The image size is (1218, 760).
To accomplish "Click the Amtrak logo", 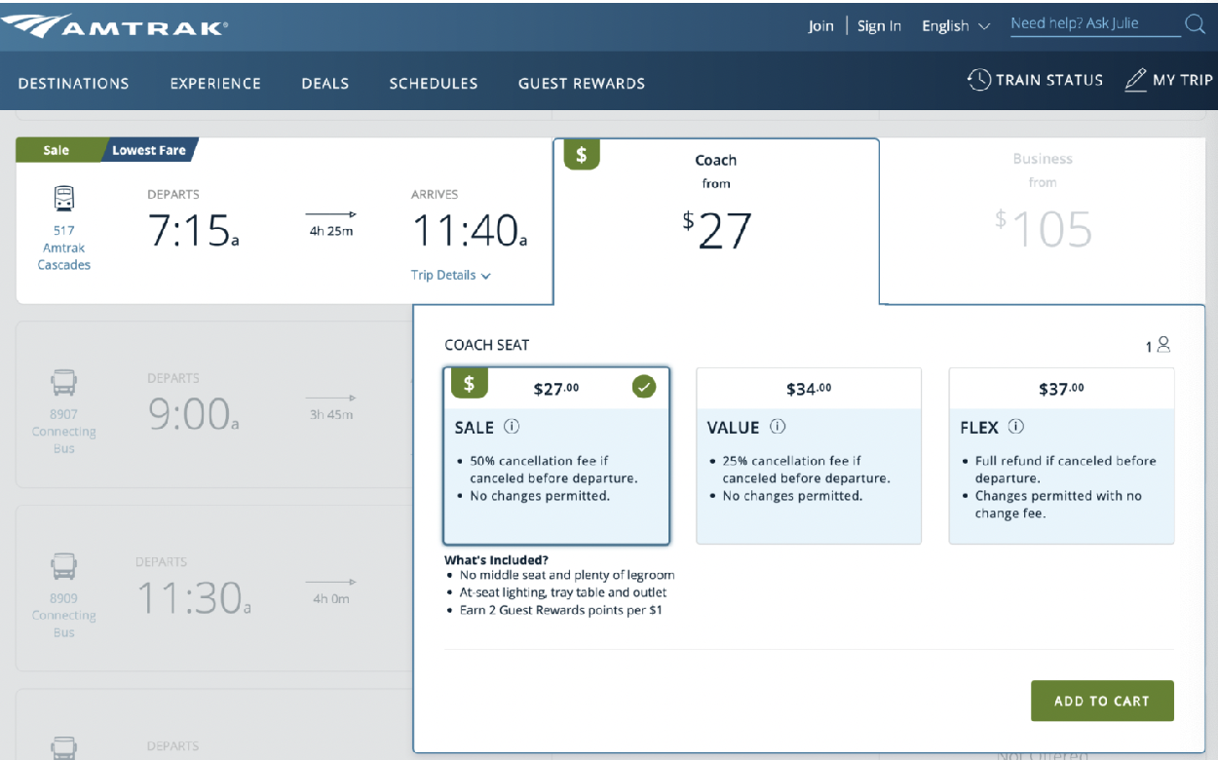I will coord(115,25).
